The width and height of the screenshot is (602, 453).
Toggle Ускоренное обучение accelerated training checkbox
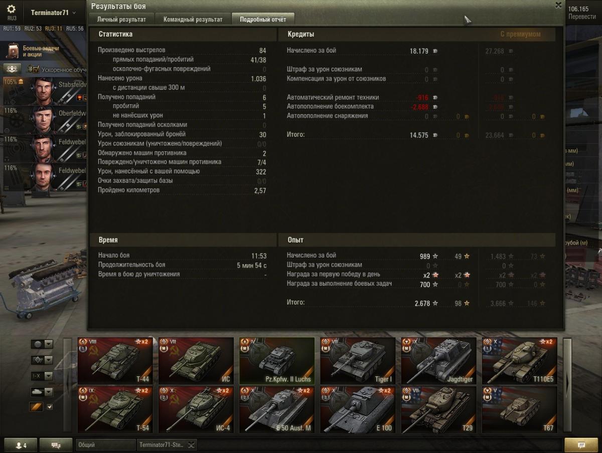coord(36,70)
